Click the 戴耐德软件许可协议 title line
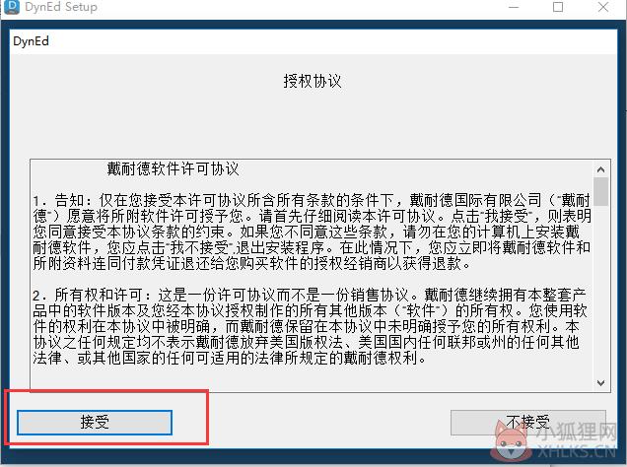The image size is (627, 467). point(174,168)
